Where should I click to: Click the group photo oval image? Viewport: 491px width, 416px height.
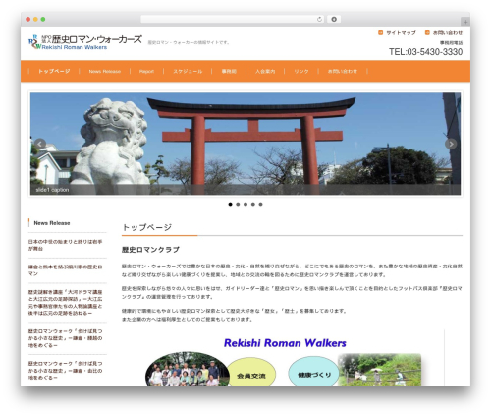click(188, 370)
